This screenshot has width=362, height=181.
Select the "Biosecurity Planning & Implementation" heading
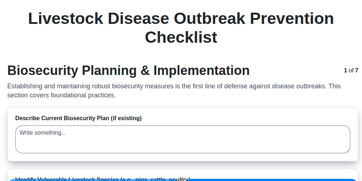[x=128, y=71]
